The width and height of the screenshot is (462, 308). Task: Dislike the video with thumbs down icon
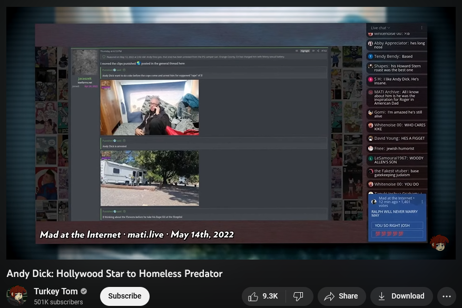point(299,296)
